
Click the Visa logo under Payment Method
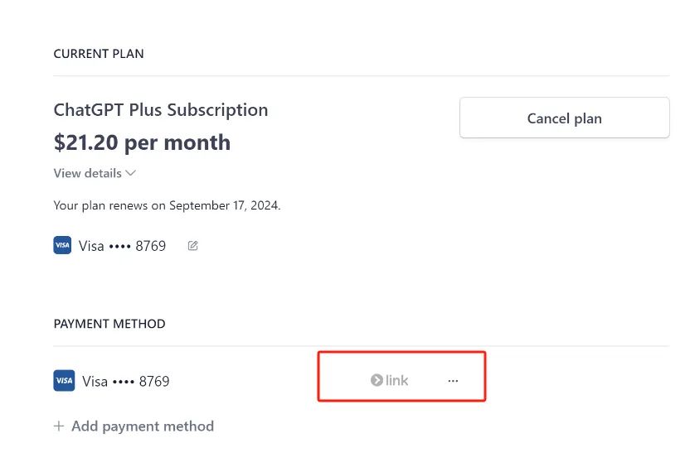(x=64, y=381)
